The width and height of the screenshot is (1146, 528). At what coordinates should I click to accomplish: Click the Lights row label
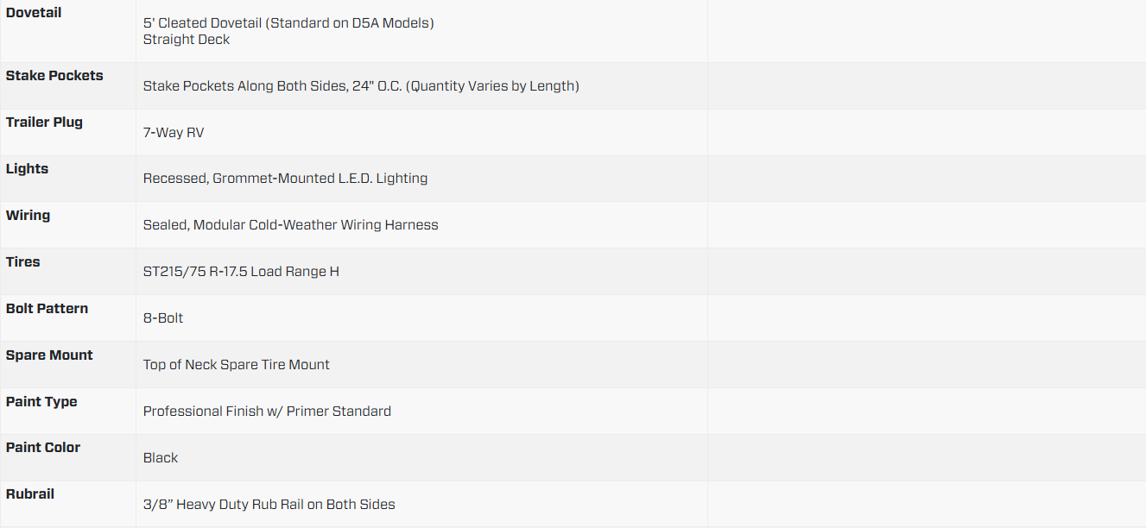(x=27, y=169)
